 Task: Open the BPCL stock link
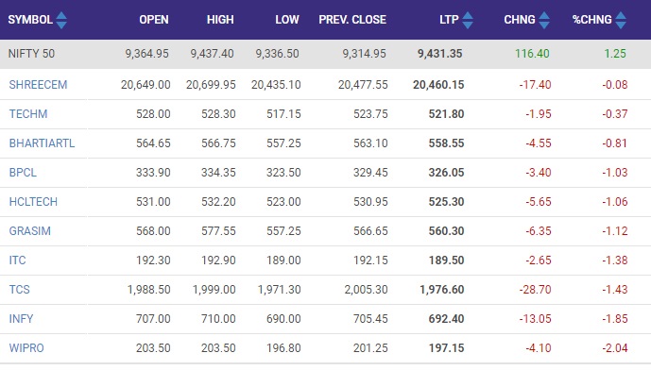tap(23, 173)
